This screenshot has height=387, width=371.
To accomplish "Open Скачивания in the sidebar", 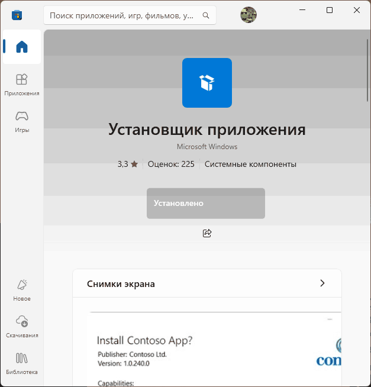I will coord(22,327).
